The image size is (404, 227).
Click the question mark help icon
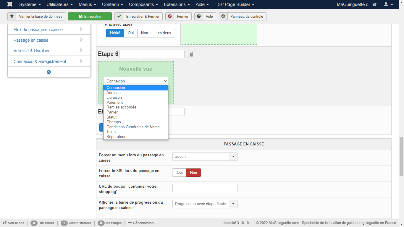pos(199,17)
